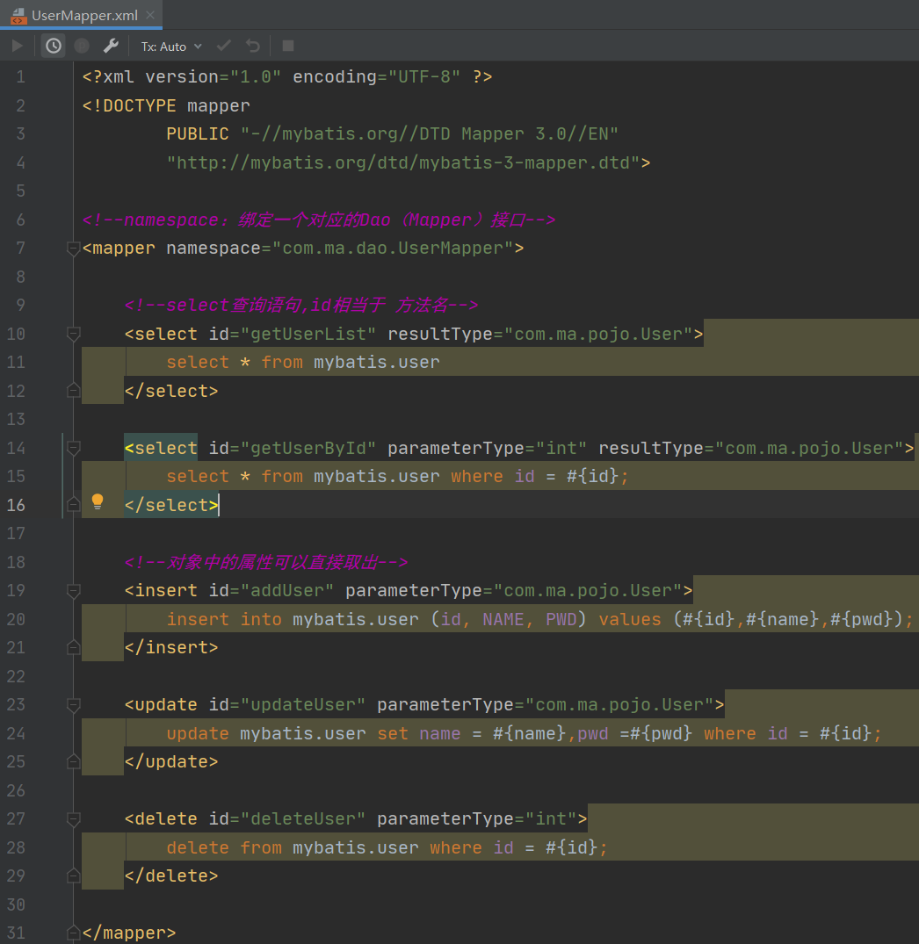Screen dimensions: 919x944
Task: Click the yellow lightbulb intention icon
Action: (x=98, y=501)
